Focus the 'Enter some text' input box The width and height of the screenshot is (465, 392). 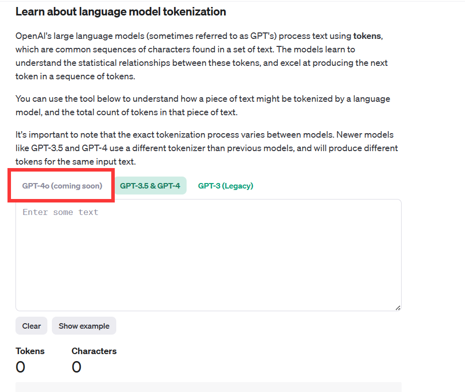209,255
